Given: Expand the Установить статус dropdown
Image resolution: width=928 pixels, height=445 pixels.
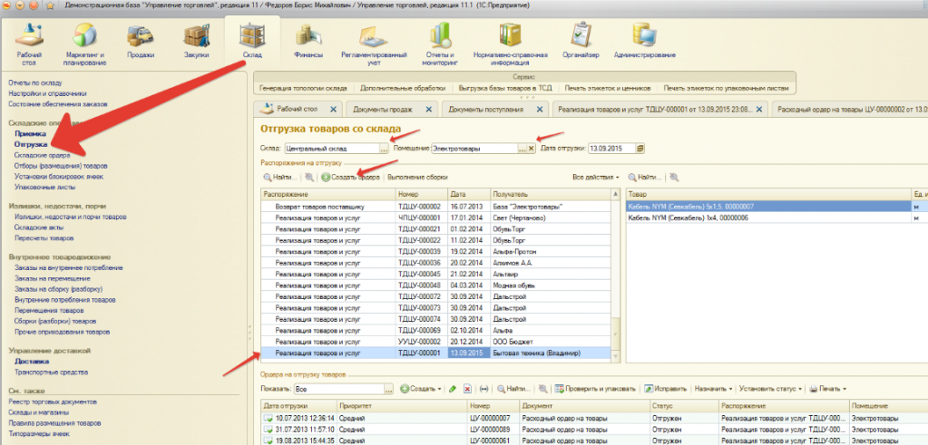Looking at the screenshot, I should pos(769,388).
